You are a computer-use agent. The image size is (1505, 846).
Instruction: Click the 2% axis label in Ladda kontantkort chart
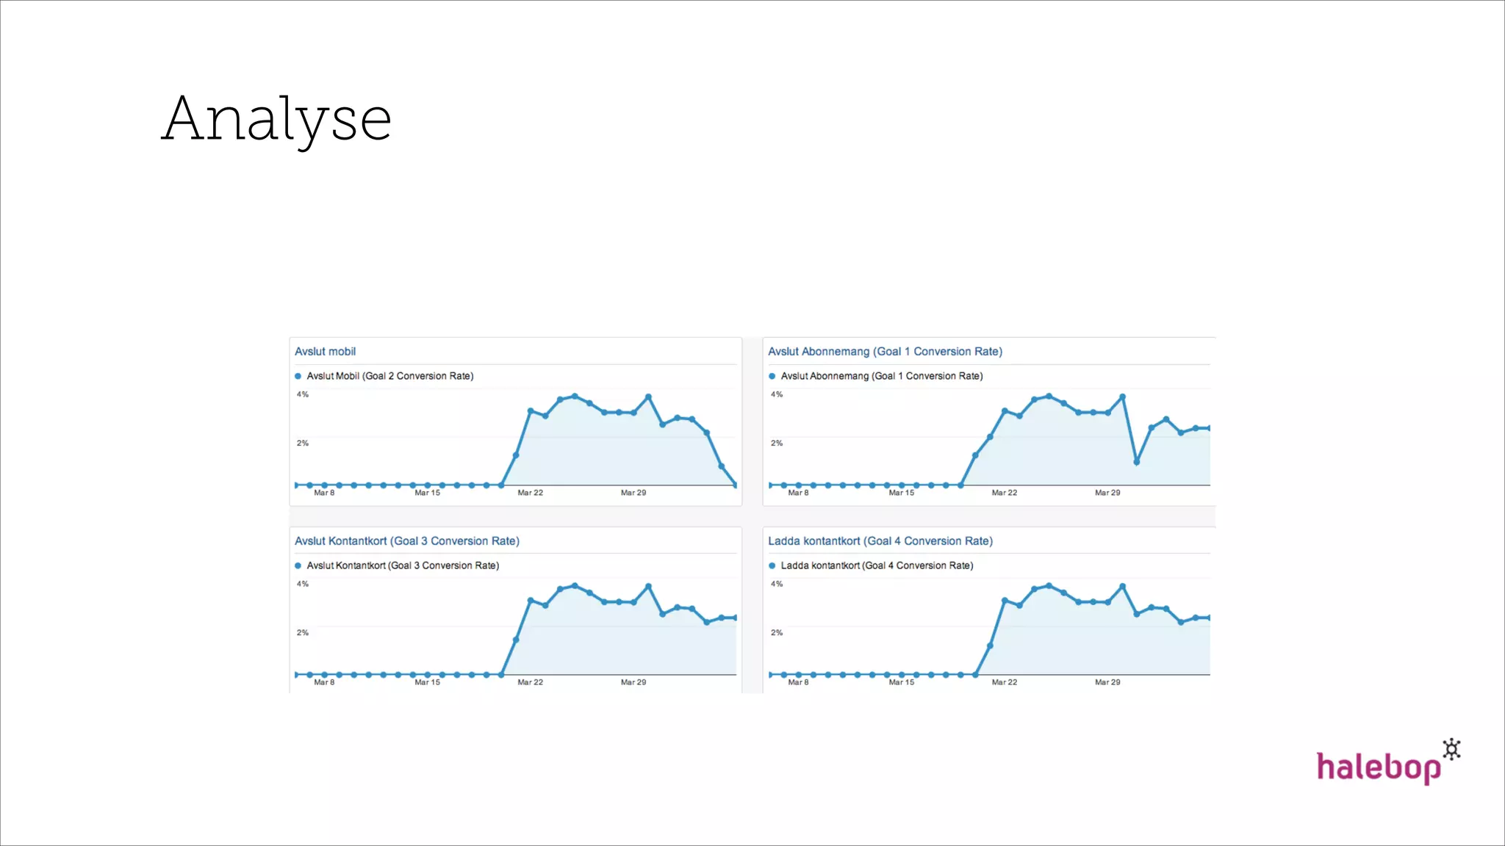[777, 632]
